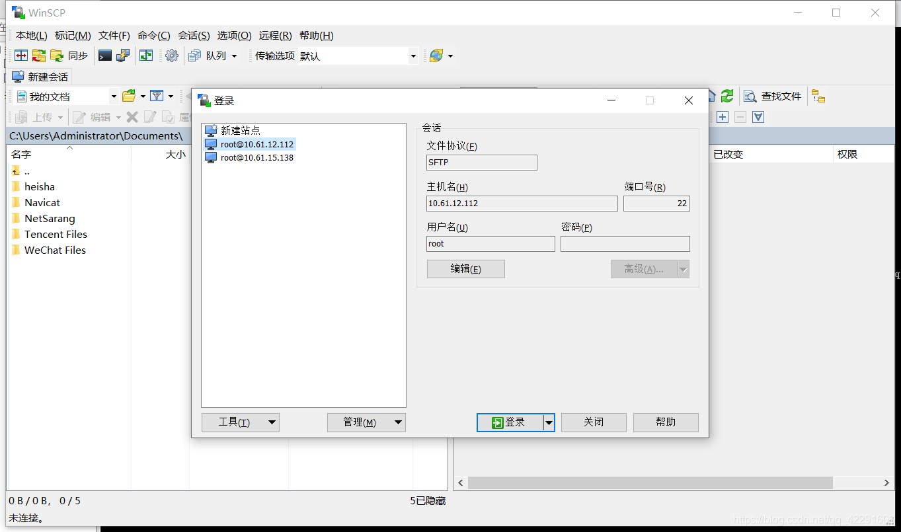This screenshot has height=532, width=901.
Task: Click the 工具(T) button
Action: click(x=241, y=422)
